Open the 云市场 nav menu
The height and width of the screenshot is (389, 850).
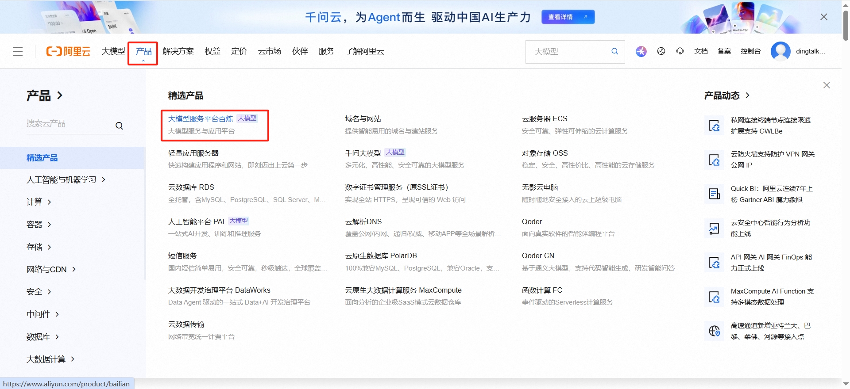pyautogui.click(x=270, y=51)
